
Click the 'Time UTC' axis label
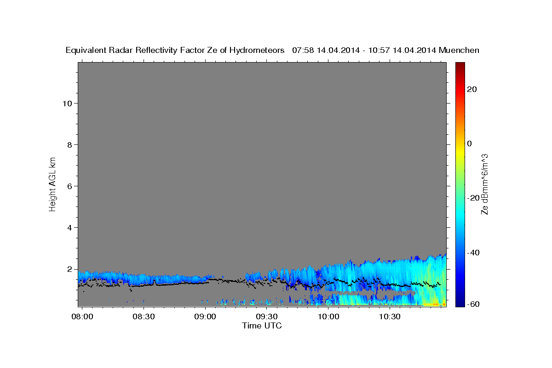pos(262,326)
